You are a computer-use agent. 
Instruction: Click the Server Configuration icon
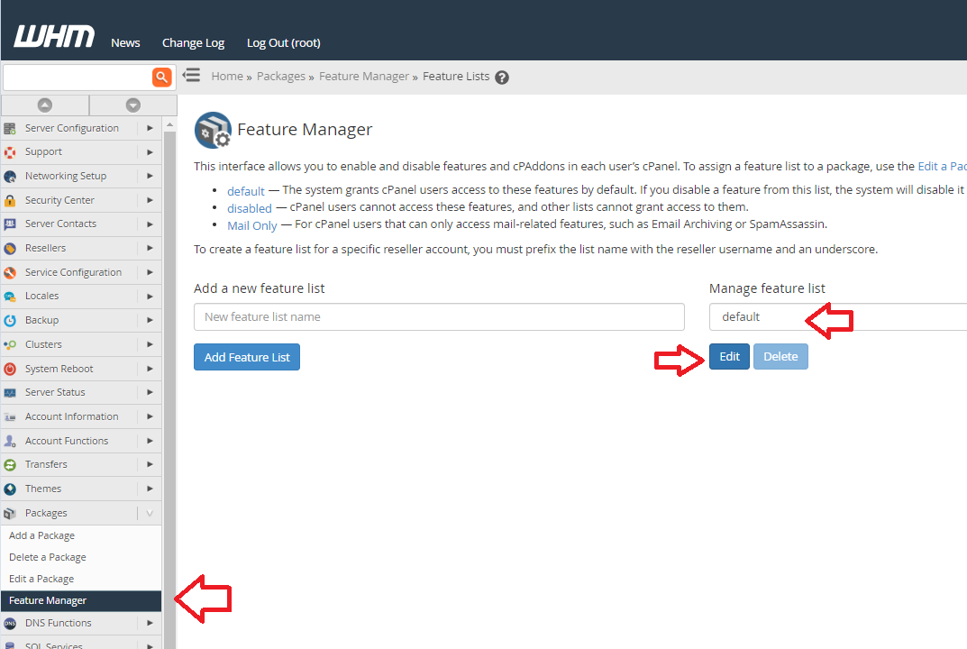pos(10,128)
